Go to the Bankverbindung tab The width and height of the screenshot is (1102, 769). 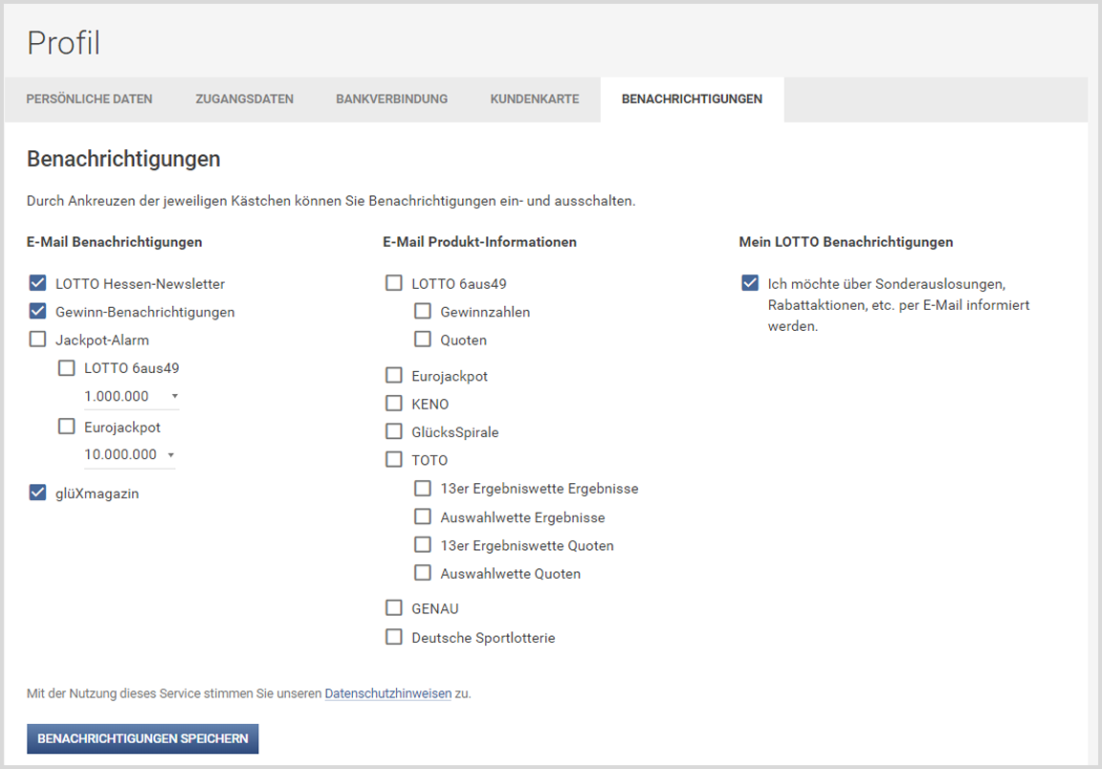point(391,99)
